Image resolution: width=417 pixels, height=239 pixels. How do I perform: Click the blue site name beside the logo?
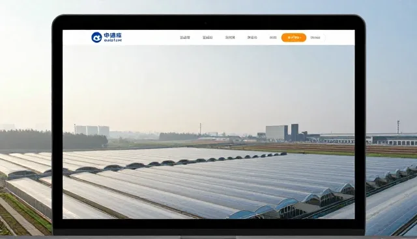[x=113, y=38]
